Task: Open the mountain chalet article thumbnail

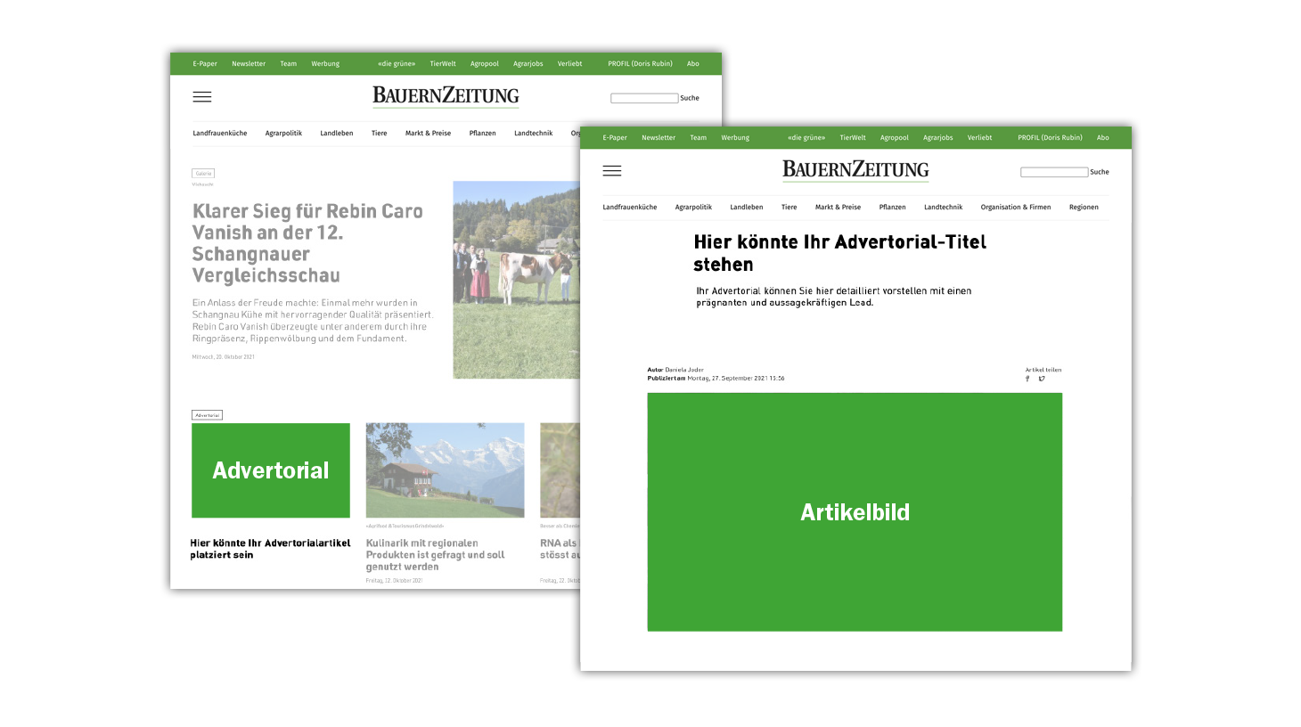Action: pyautogui.click(x=445, y=470)
